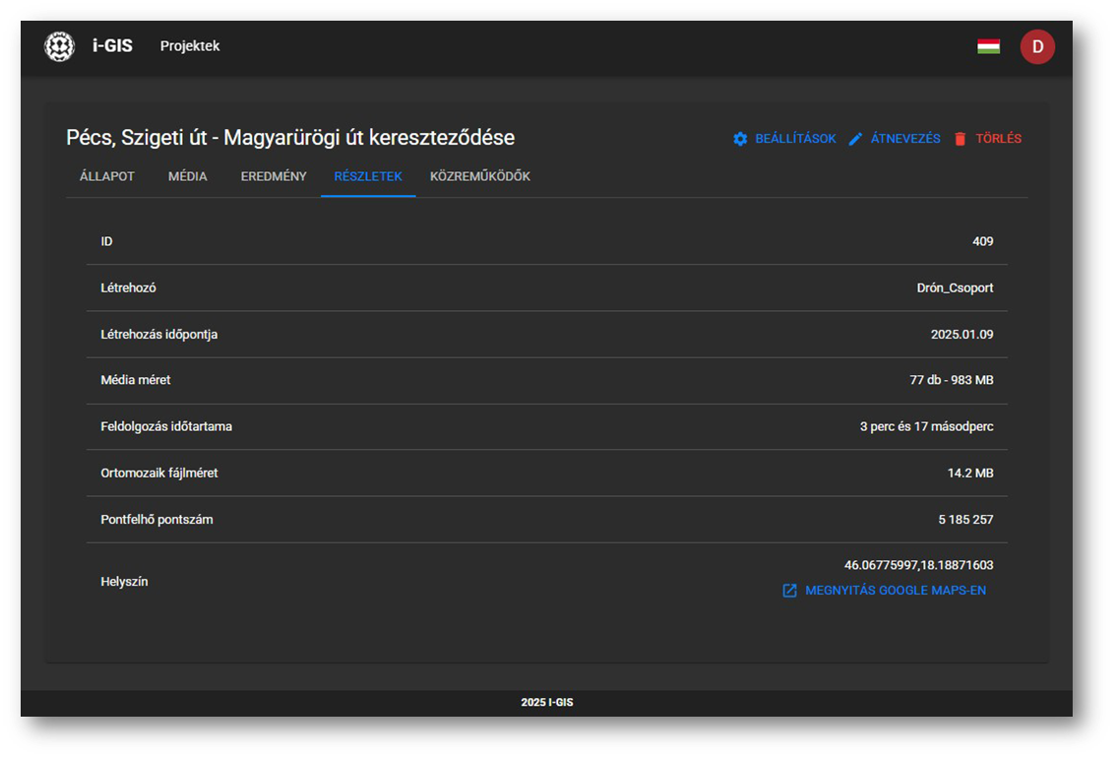Click the project title Pécs, Szigeti út

point(290,138)
